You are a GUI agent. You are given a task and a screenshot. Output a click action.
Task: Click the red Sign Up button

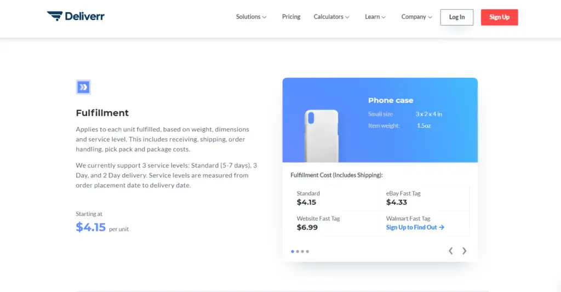pyautogui.click(x=499, y=17)
